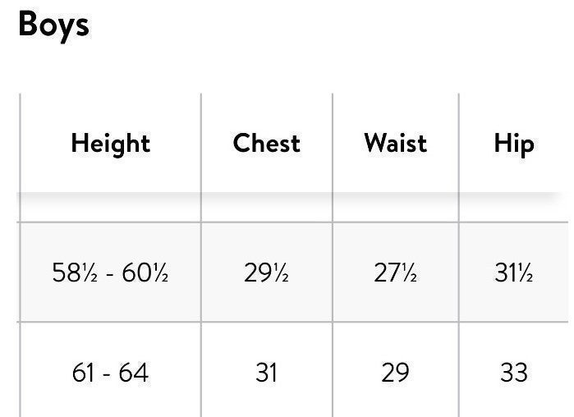Click the number 64 in height range
The height and width of the screenshot is (417, 574).
click(134, 373)
